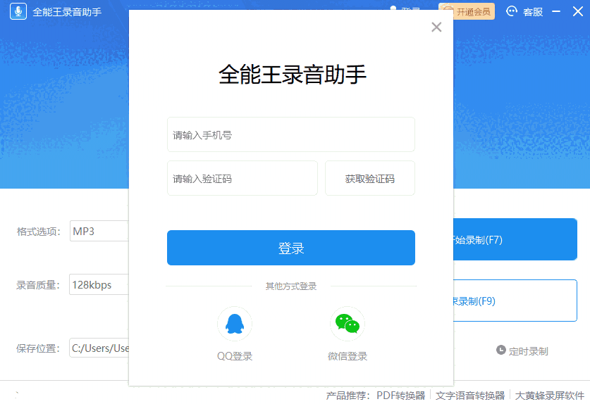The image size is (590, 404).
Task: Open the 客服 customer service icon
Action: (x=511, y=11)
